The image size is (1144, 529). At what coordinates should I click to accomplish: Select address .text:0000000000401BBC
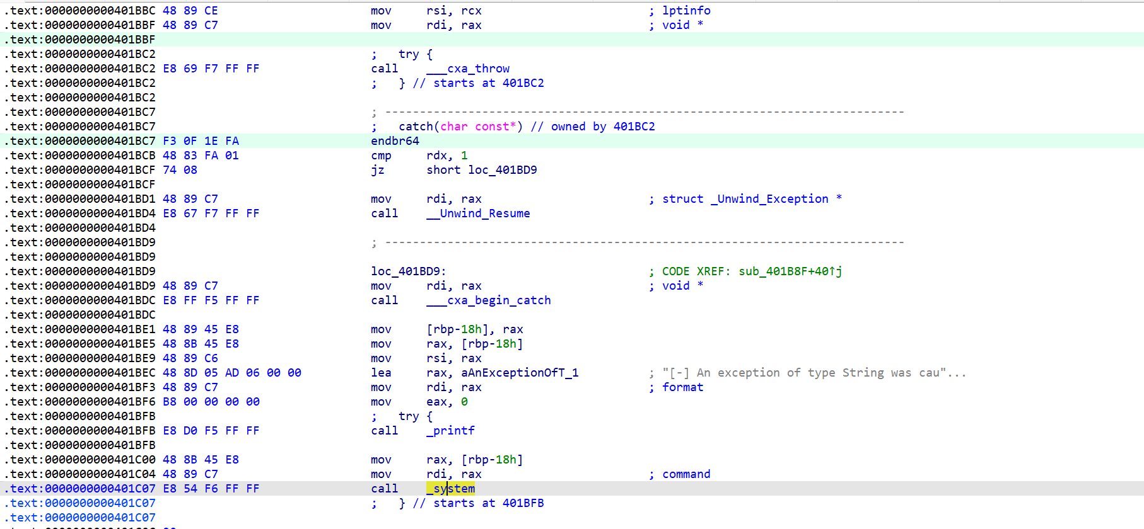(80, 11)
